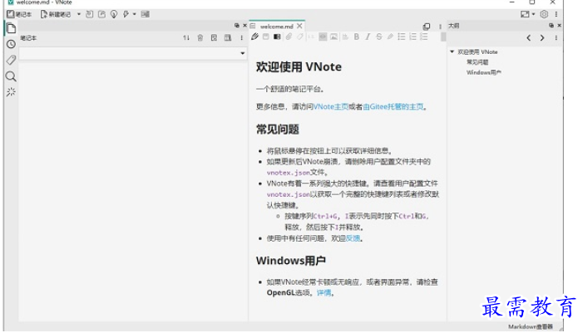This screenshot has height=333, width=583.
Task: Click the outline previous arrow
Action: click(529, 38)
